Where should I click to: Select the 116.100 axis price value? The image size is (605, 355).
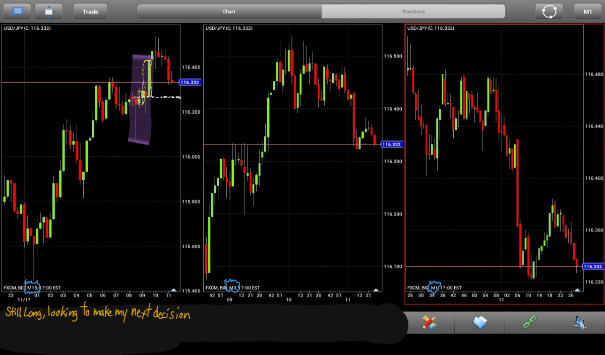[x=392, y=267]
